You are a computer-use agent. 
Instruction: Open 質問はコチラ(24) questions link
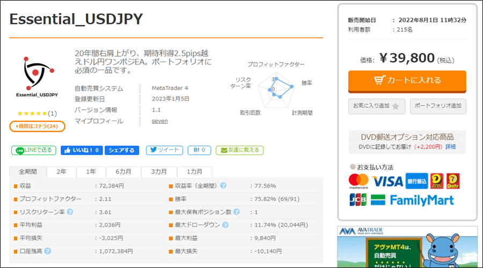(38, 126)
